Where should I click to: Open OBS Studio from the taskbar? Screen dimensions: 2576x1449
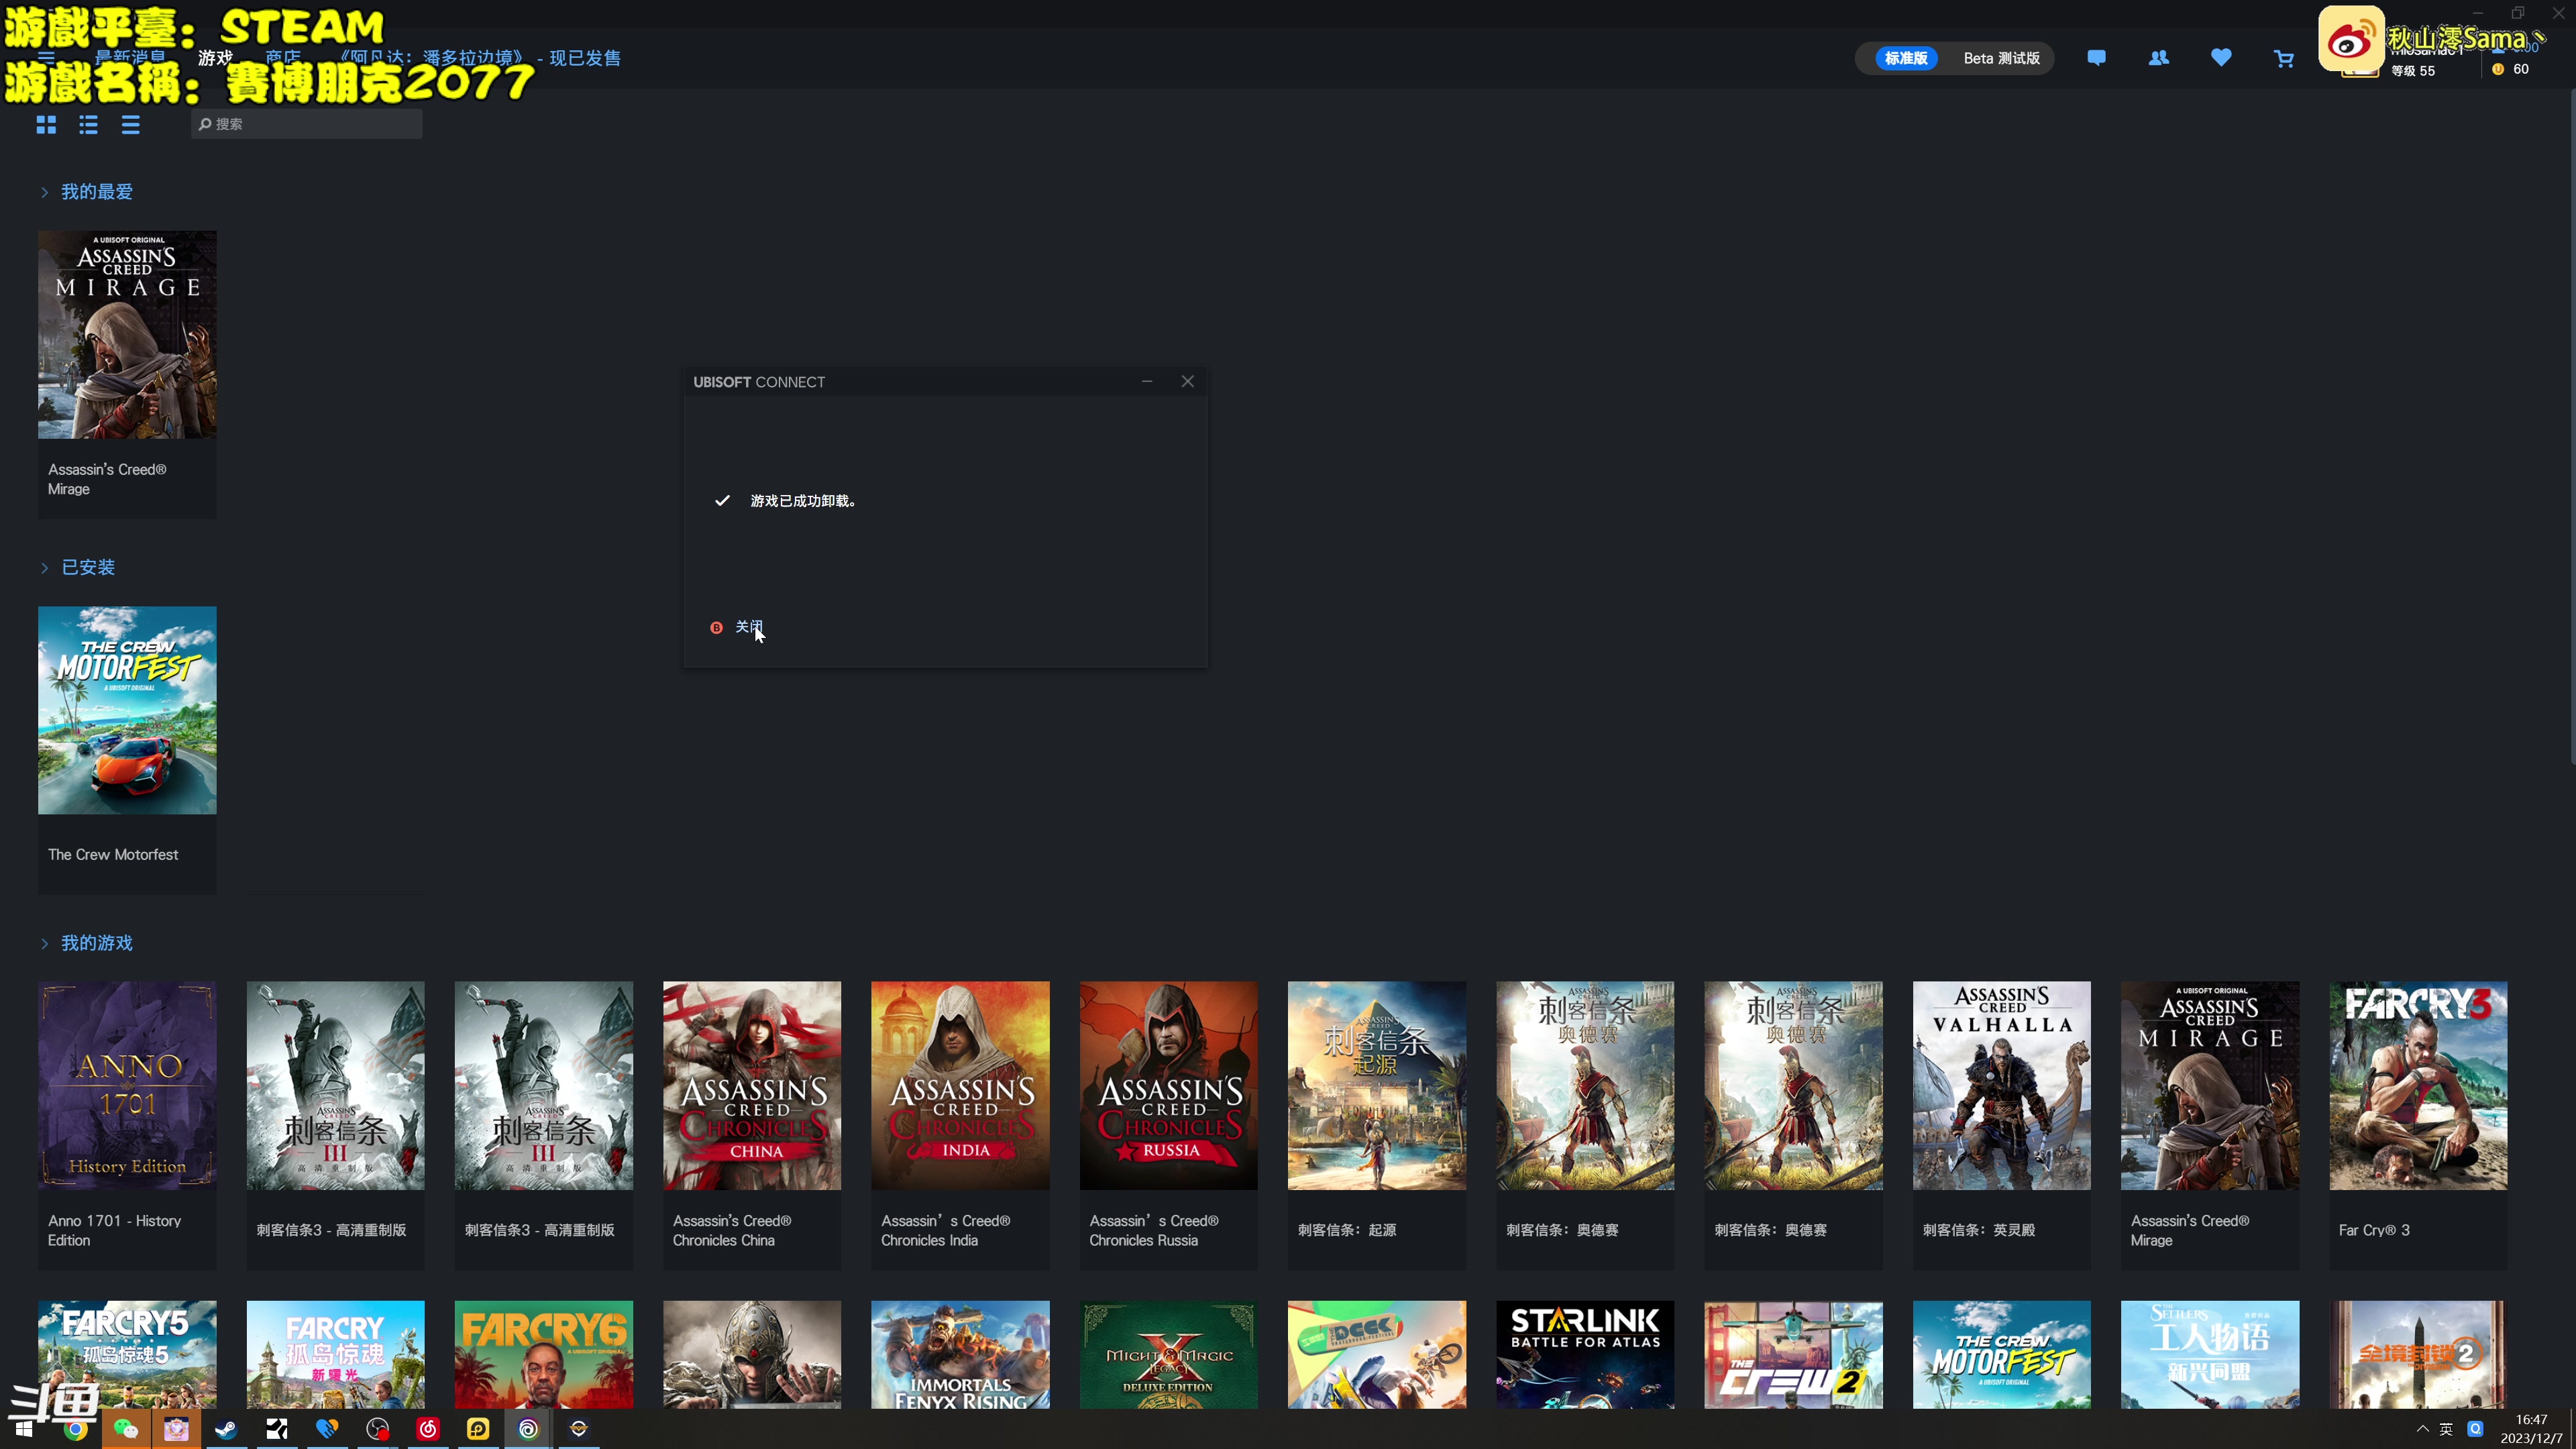point(377,1429)
